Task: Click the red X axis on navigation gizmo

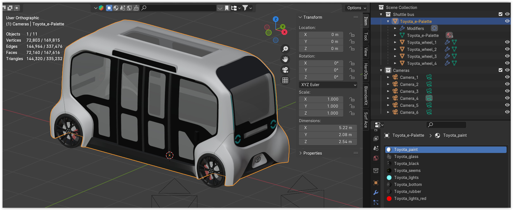Action: point(284,32)
